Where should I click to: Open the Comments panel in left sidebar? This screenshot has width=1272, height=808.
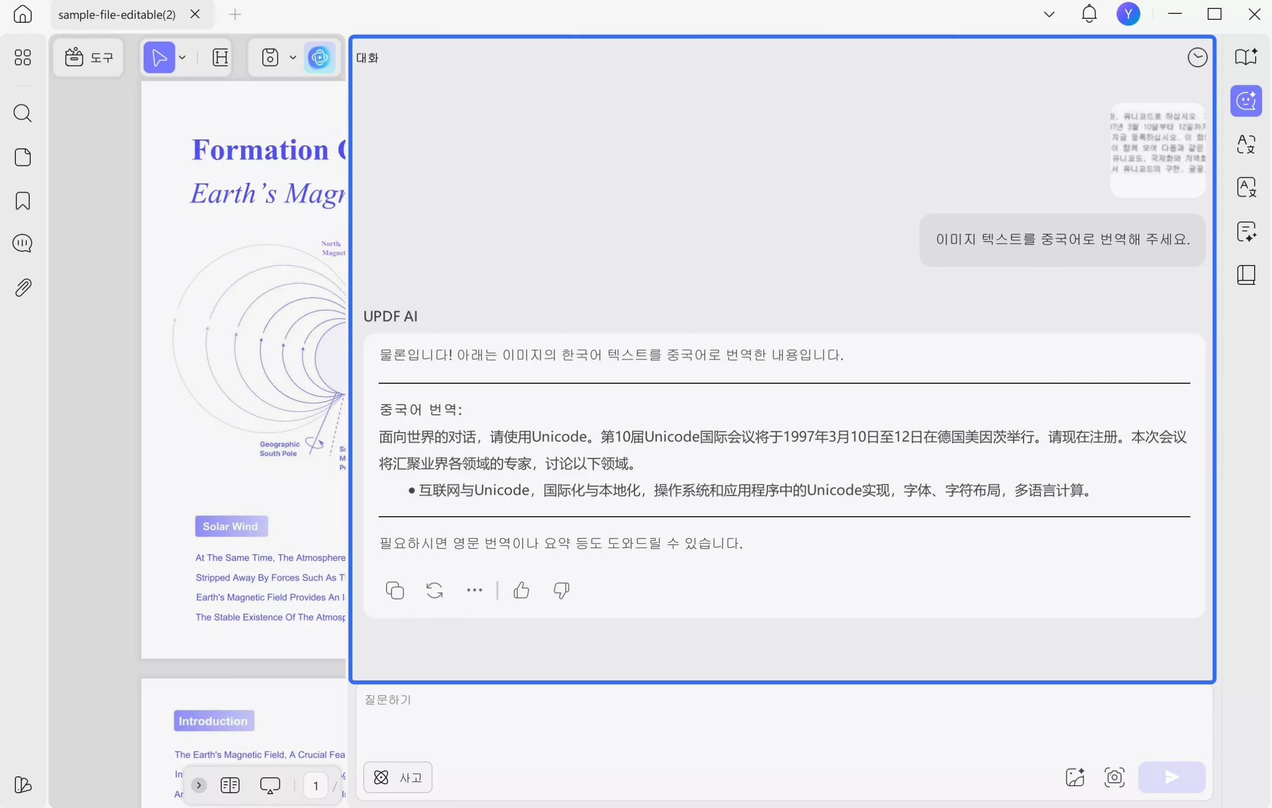point(22,243)
